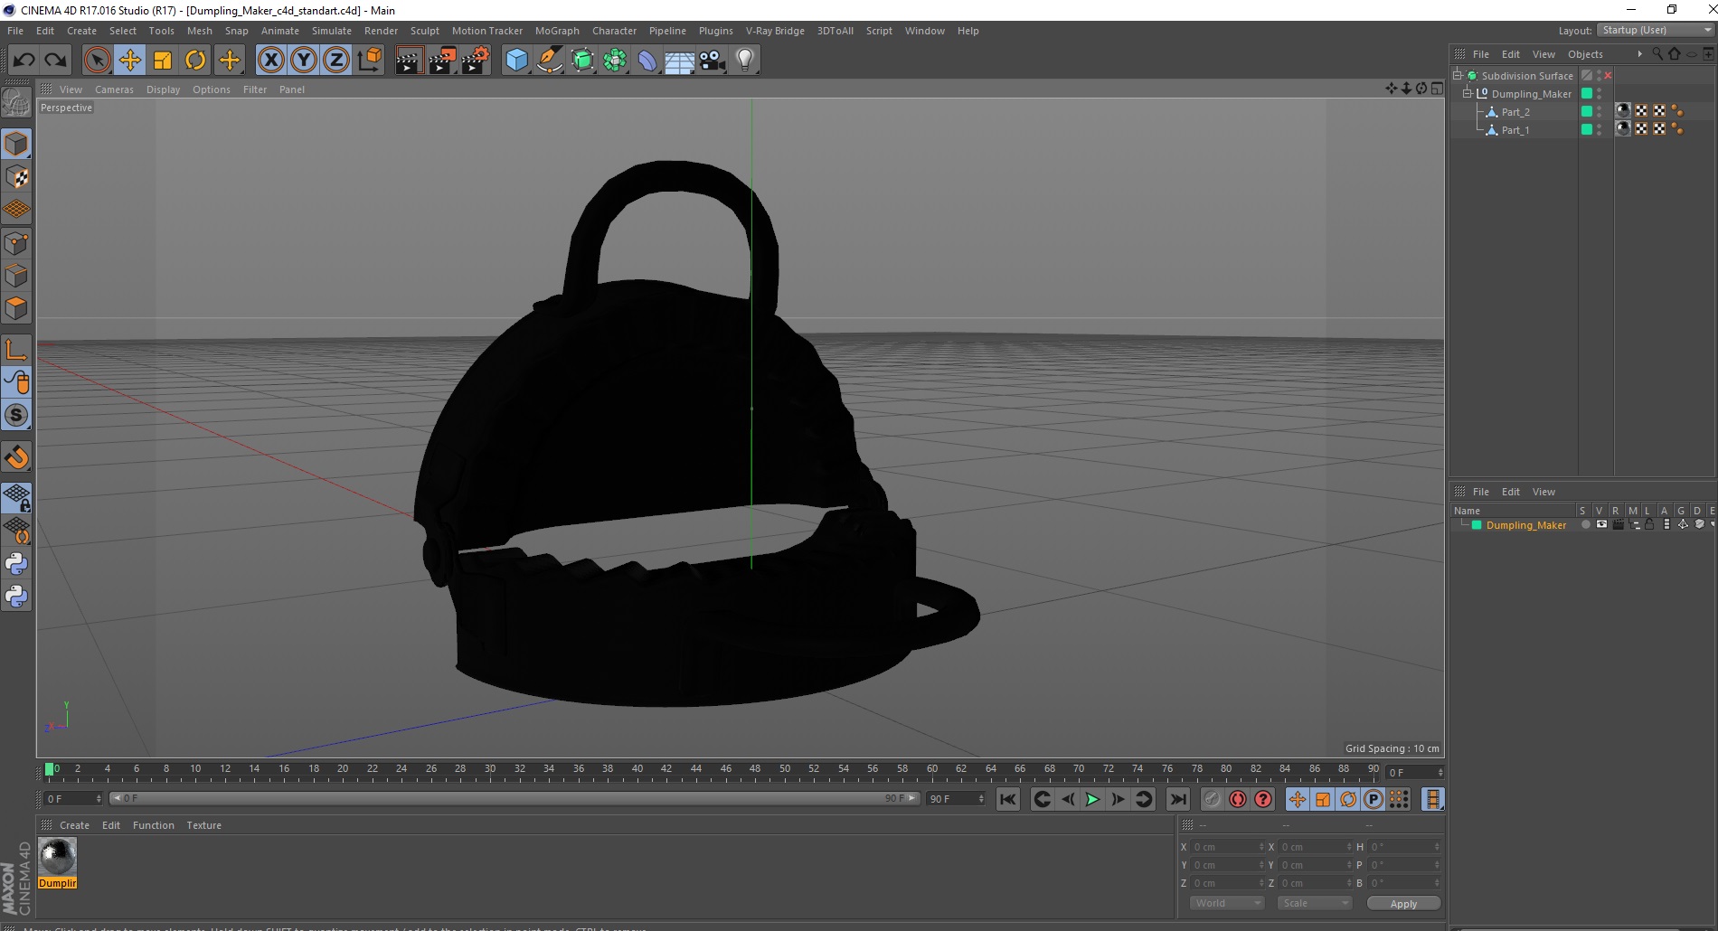Go to end of animation
The height and width of the screenshot is (931, 1718).
(x=1177, y=799)
